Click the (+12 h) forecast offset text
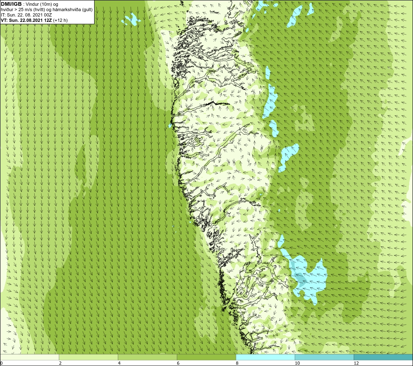Viewport: 413px width, 366px height. point(60,20)
